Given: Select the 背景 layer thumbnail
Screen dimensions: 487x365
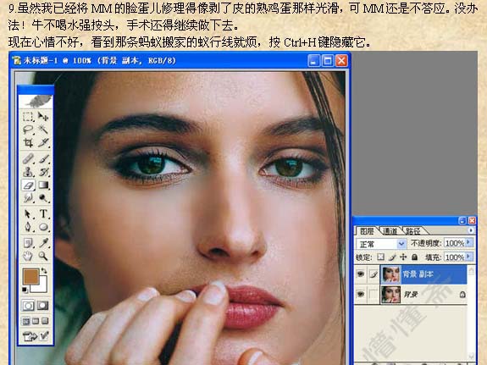Looking at the screenshot, I should tap(390, 294).
